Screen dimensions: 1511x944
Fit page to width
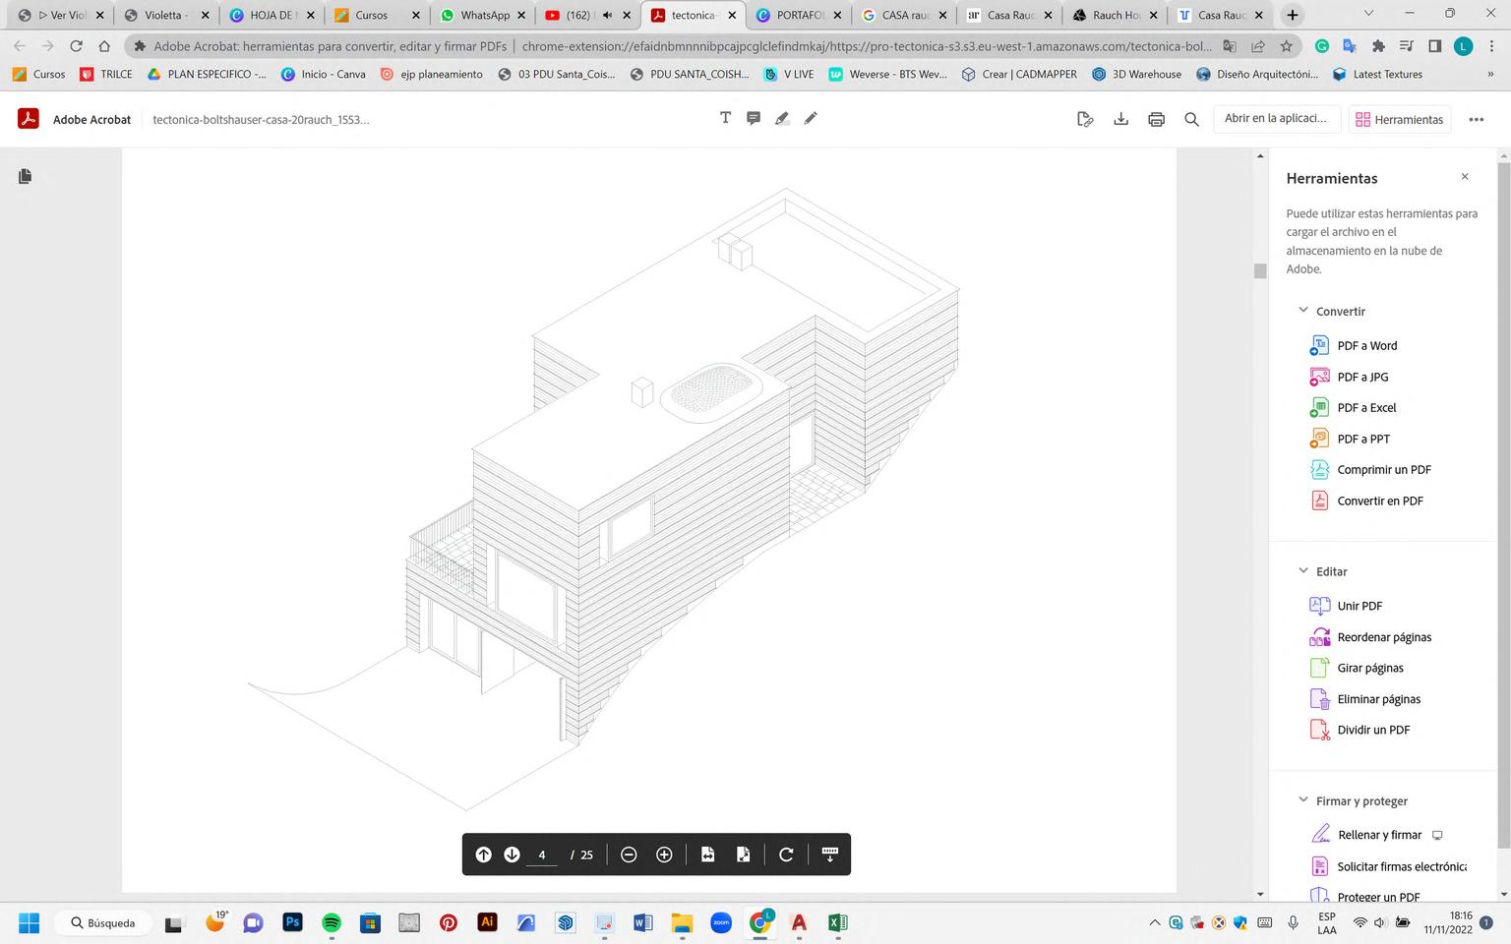[707, 855]
